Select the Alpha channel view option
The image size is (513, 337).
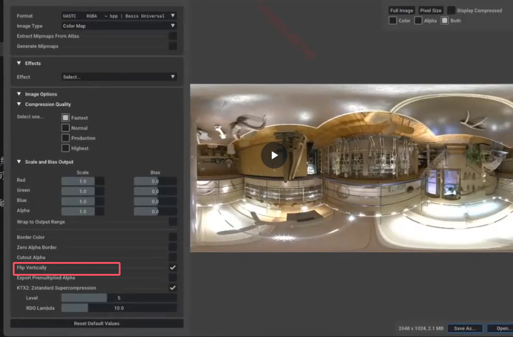point(418,21)
